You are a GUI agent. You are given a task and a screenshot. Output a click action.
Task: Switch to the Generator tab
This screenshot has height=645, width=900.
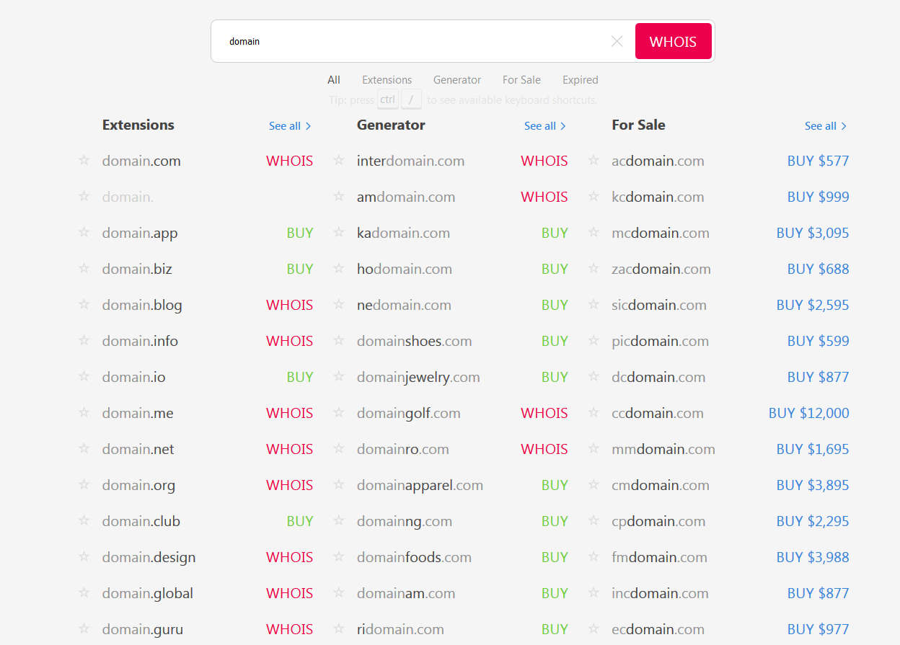click(457, 80)
